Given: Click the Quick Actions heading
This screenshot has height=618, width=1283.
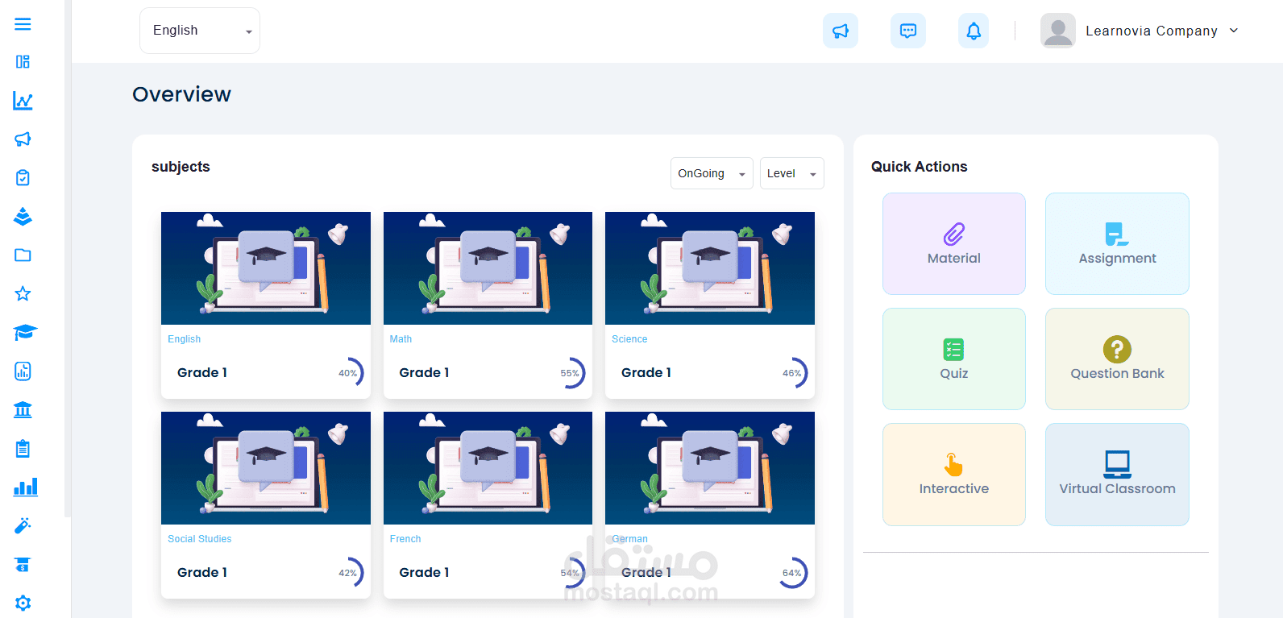Looking at the screenshot, I should click(x=920, y=167).
